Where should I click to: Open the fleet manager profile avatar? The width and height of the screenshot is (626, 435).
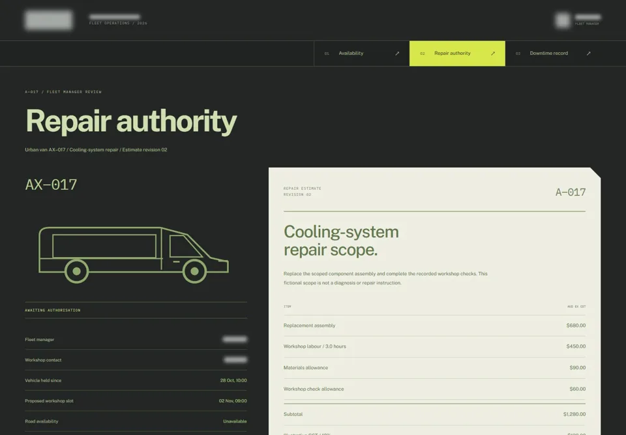(x=563, y=20)
